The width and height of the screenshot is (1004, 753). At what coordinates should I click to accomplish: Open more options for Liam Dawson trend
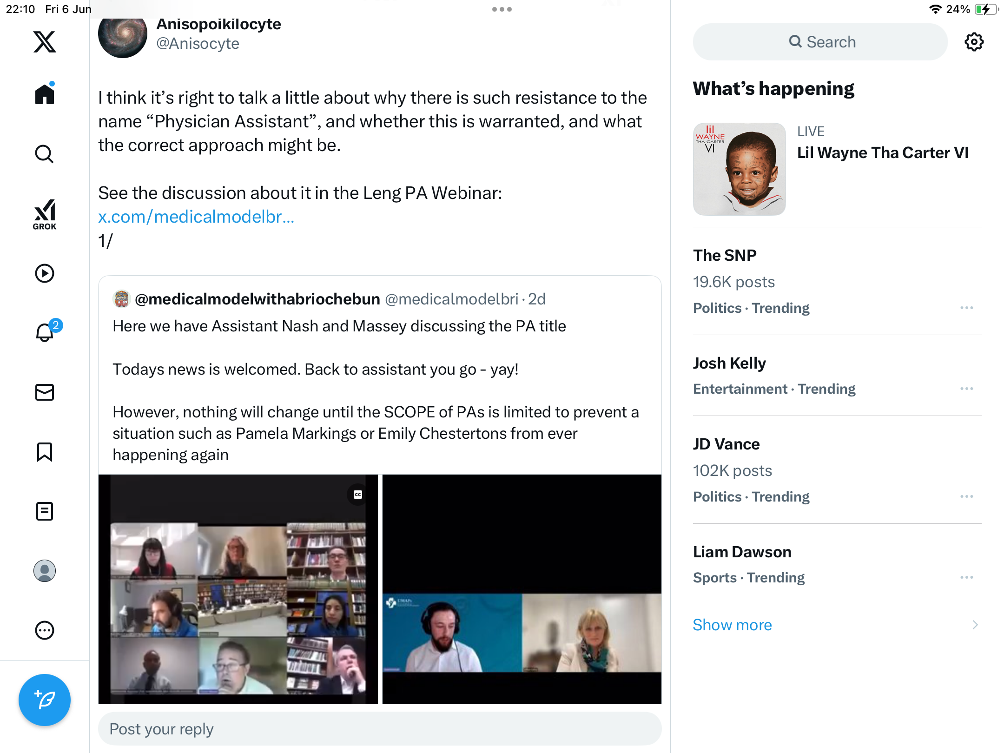[x=966, y=578]
